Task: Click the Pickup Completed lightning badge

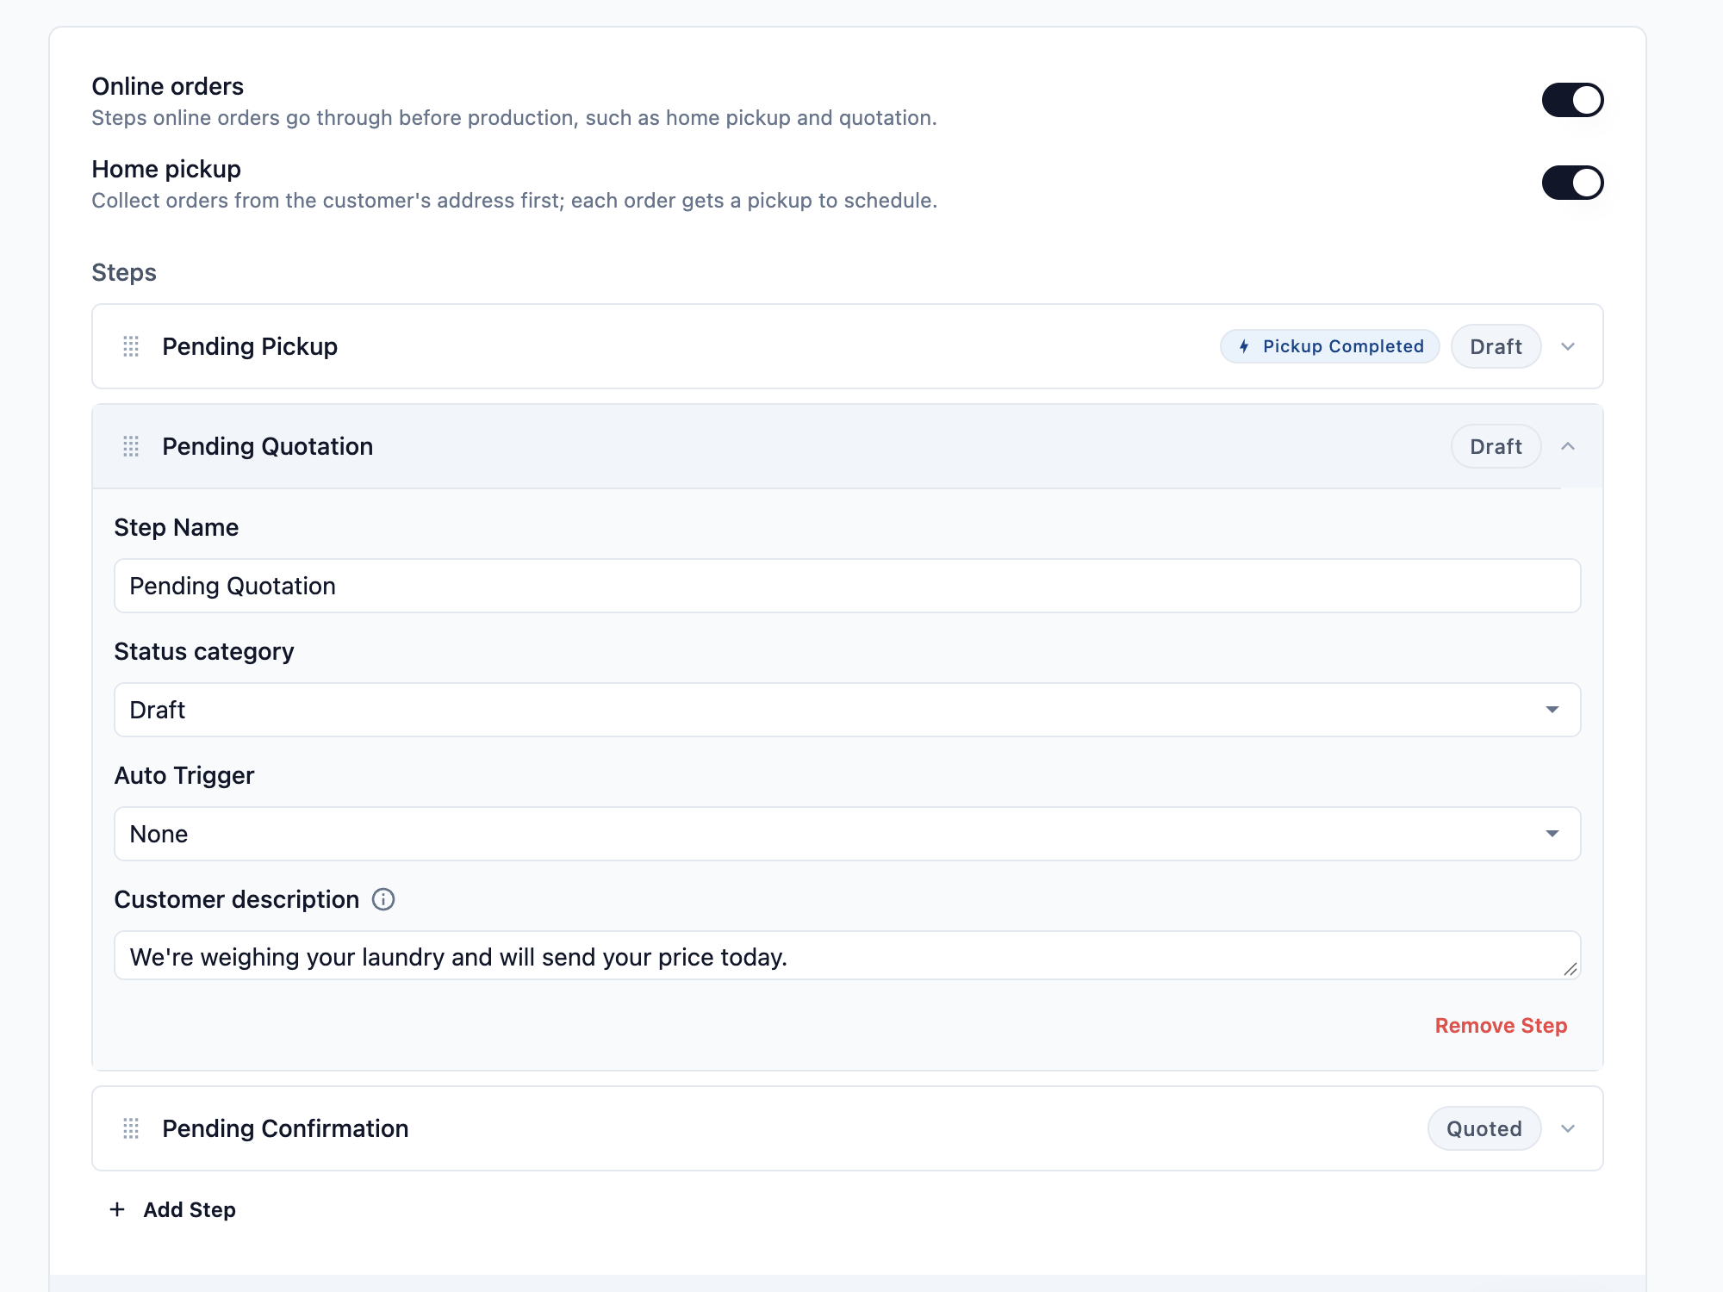Action: click(1329, 346)
